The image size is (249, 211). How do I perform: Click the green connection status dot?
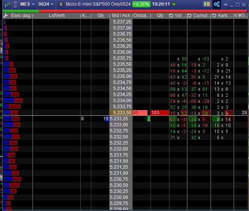pos(174,4)
